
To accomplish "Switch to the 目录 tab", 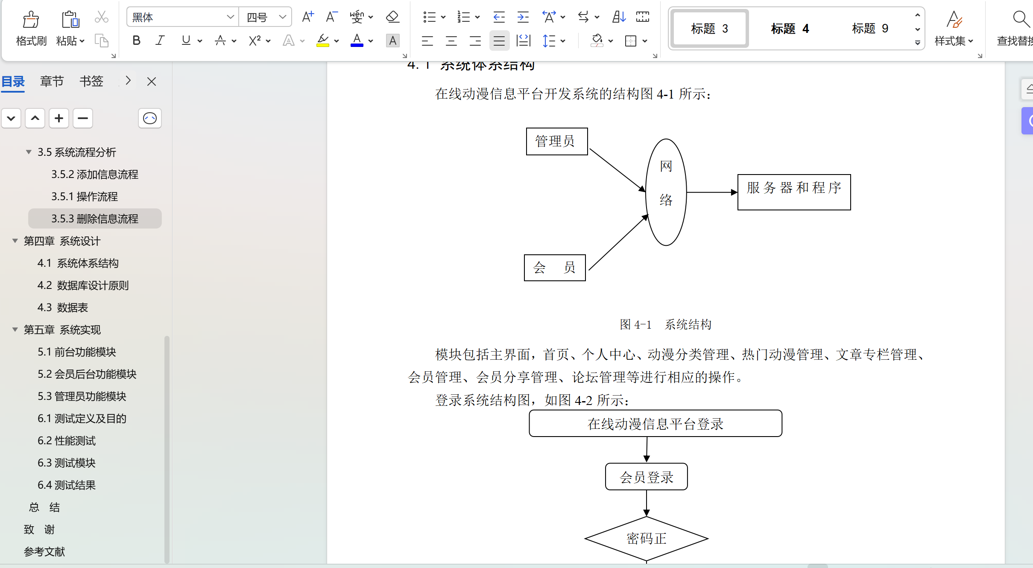I will pyautogui.click(x=13, y=81).
